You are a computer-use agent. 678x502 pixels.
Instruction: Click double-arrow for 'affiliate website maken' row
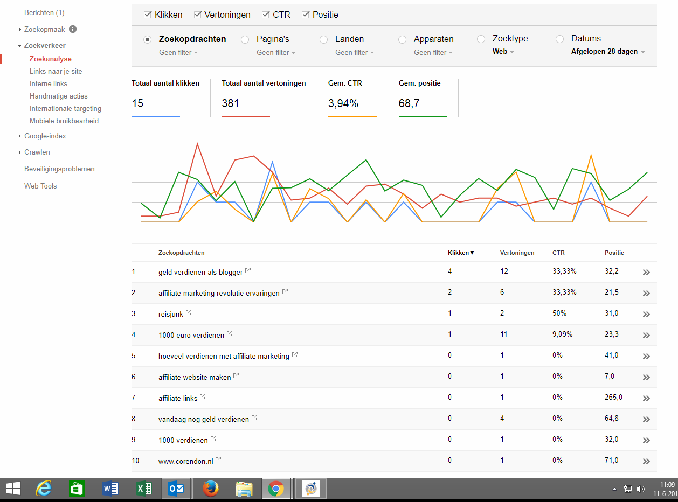point(646,378)
